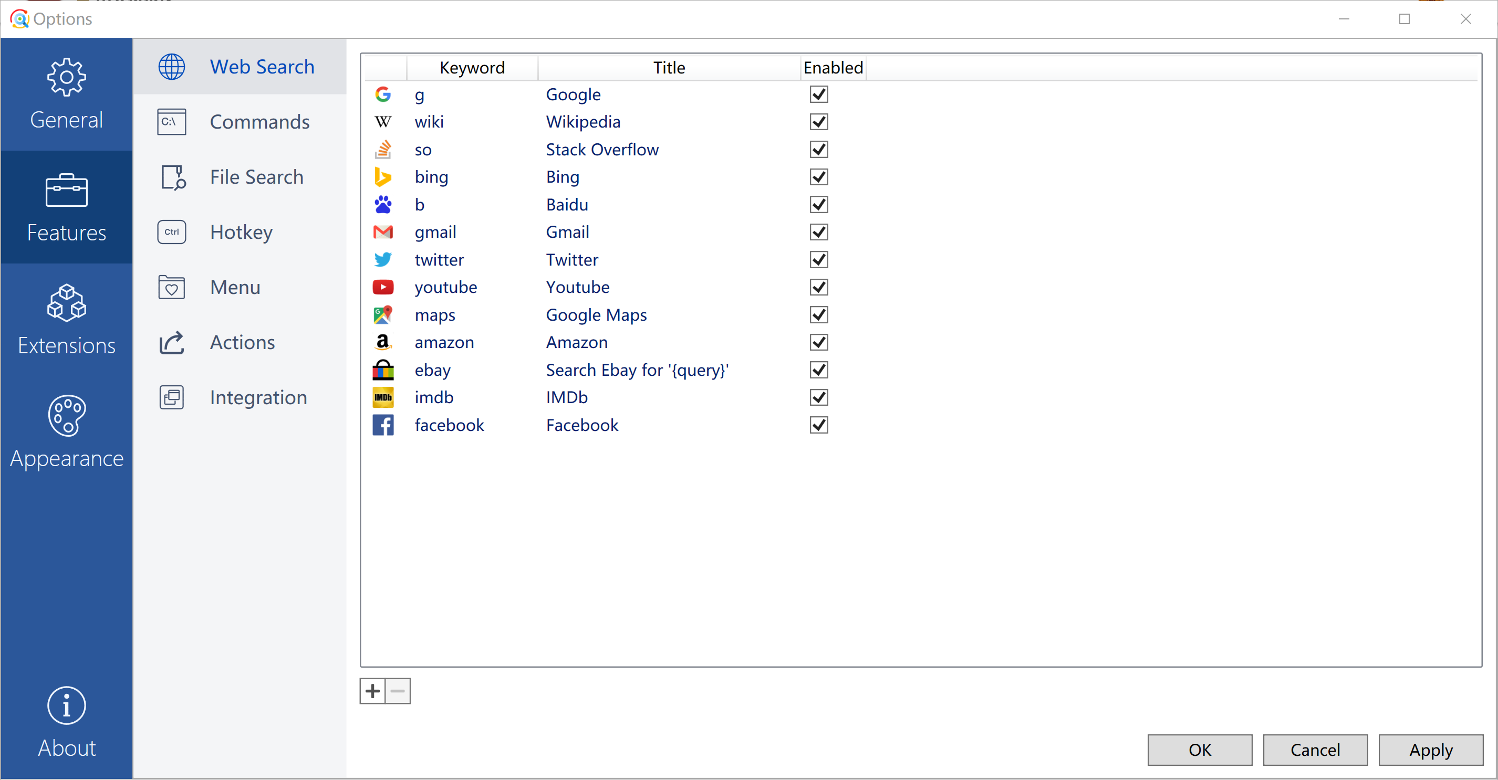Select the Youtube play icon
Screen dimensions: 1498x780
coord(382,287)
